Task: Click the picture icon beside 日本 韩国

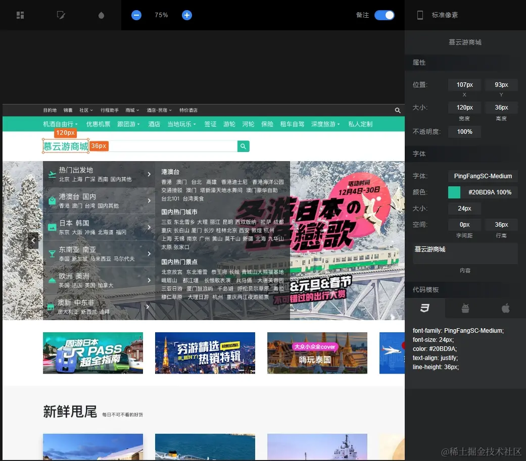Action: (x=52, y=227)
